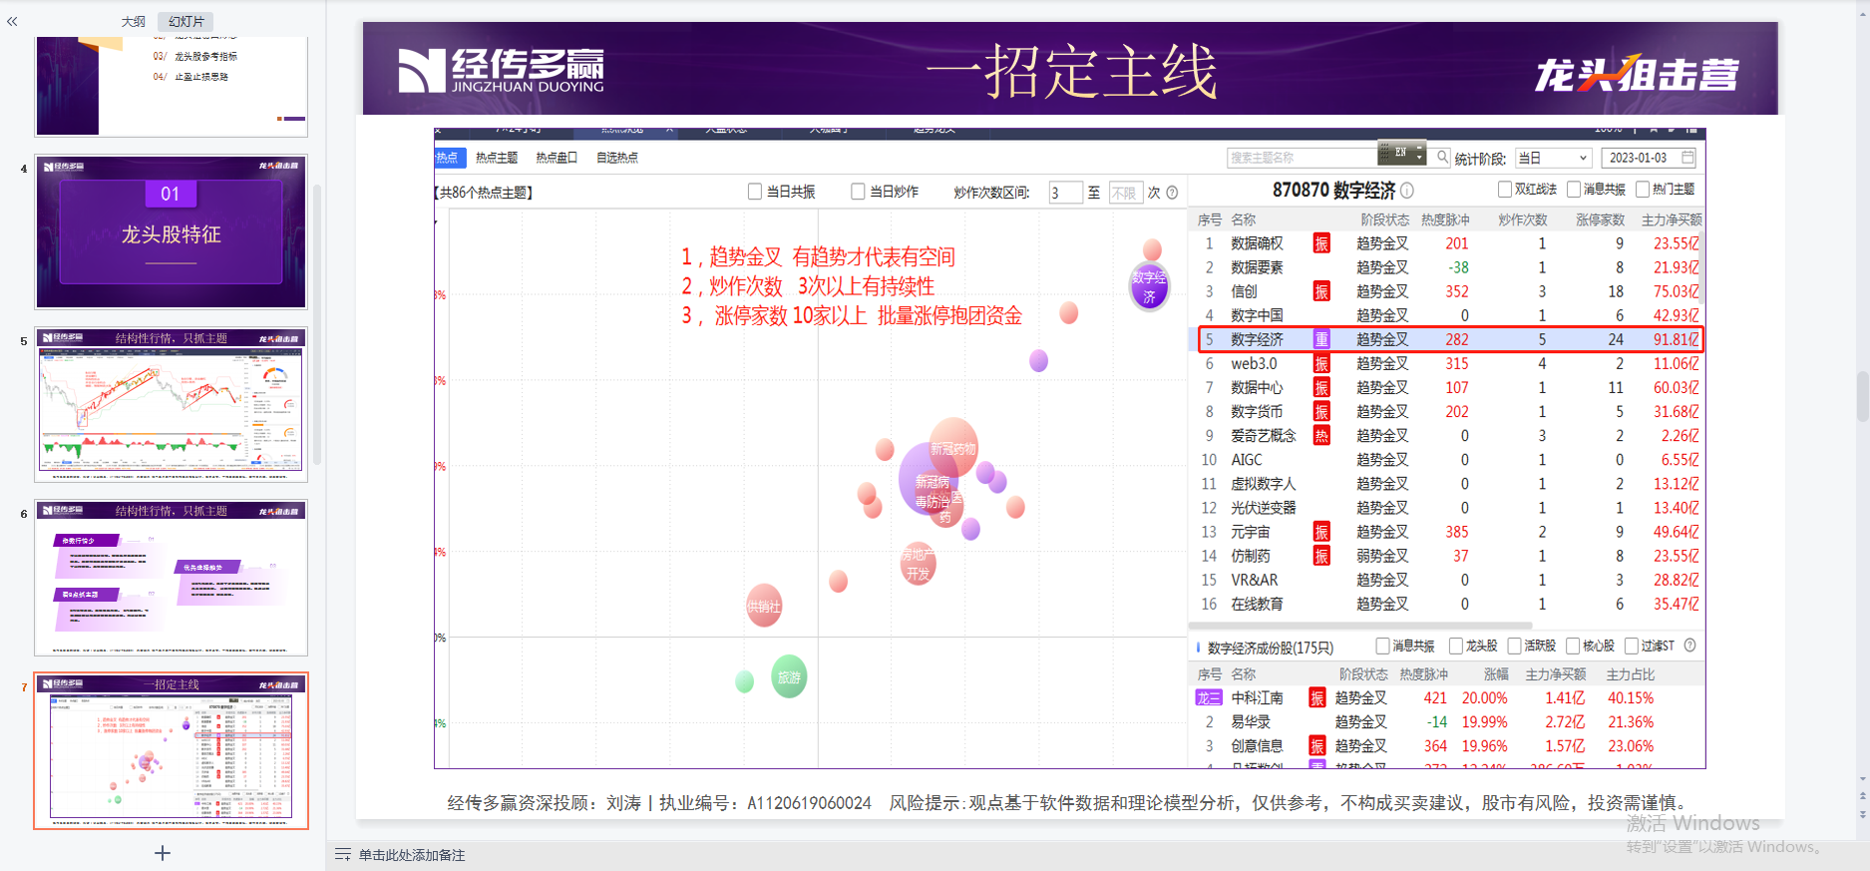Click the info icon beside 870870 数字经济
Image resolution: width=1870 pixels, height=871 pixels.
1407,190
